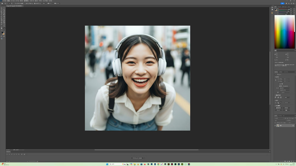This screenshot has width=296, height=166.
Task: Select the Eyedropper tool
Action: (x=1, y=14)
